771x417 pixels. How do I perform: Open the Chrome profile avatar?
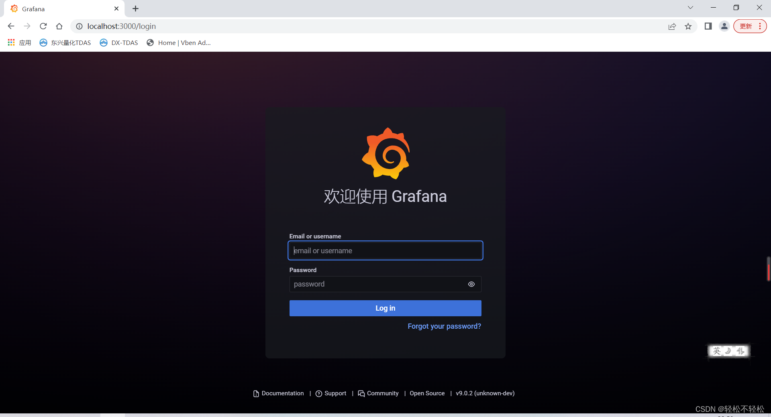pos(724,26)
